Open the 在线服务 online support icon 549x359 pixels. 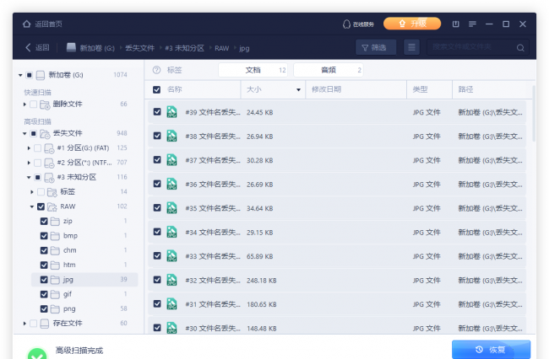pos(346,24)
